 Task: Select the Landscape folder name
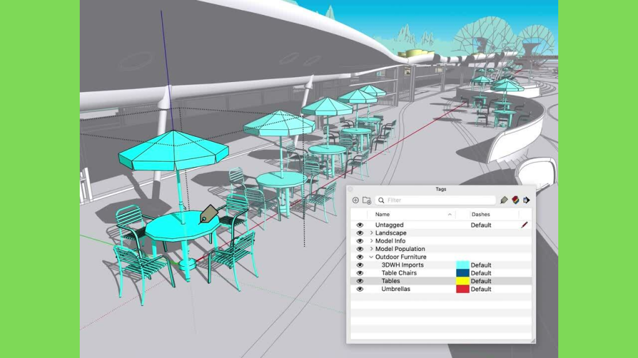(x=391, y=233)
